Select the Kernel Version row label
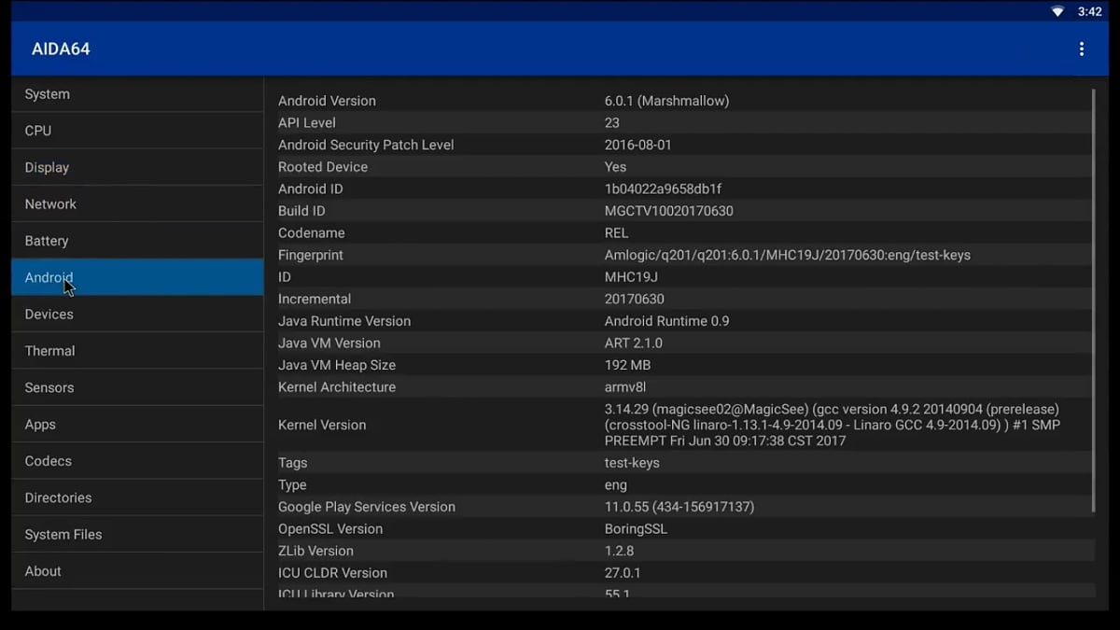This screenshot has height=630, width=1120. coord(321,425)
